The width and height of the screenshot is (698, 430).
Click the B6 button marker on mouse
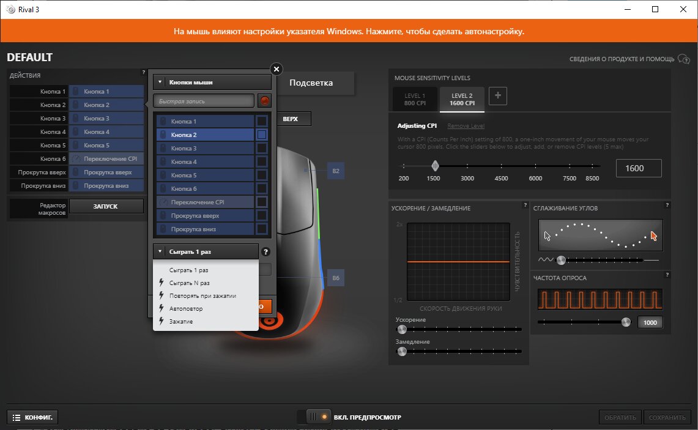click(336, 278)
